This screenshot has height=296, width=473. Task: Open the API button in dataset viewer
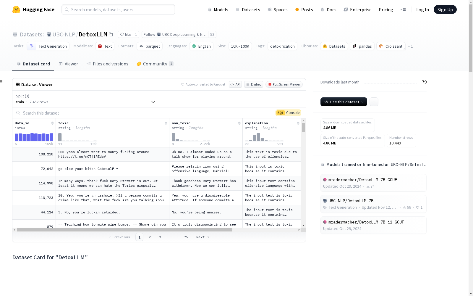235,84
